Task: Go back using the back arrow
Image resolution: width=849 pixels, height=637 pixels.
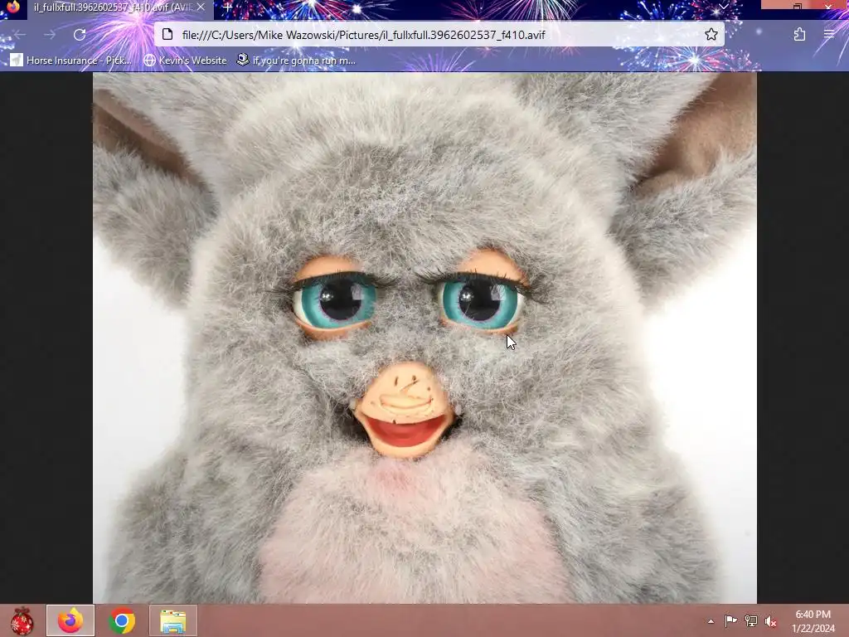Action: click(x=20, y=35)
